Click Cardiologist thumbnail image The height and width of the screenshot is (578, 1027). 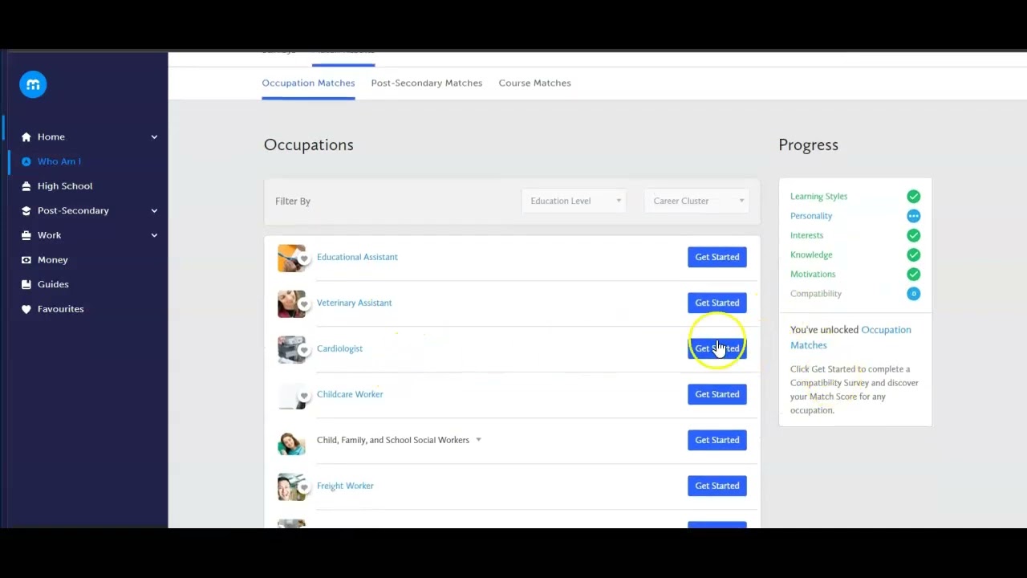pyautogui.click(x=291, y=350)
